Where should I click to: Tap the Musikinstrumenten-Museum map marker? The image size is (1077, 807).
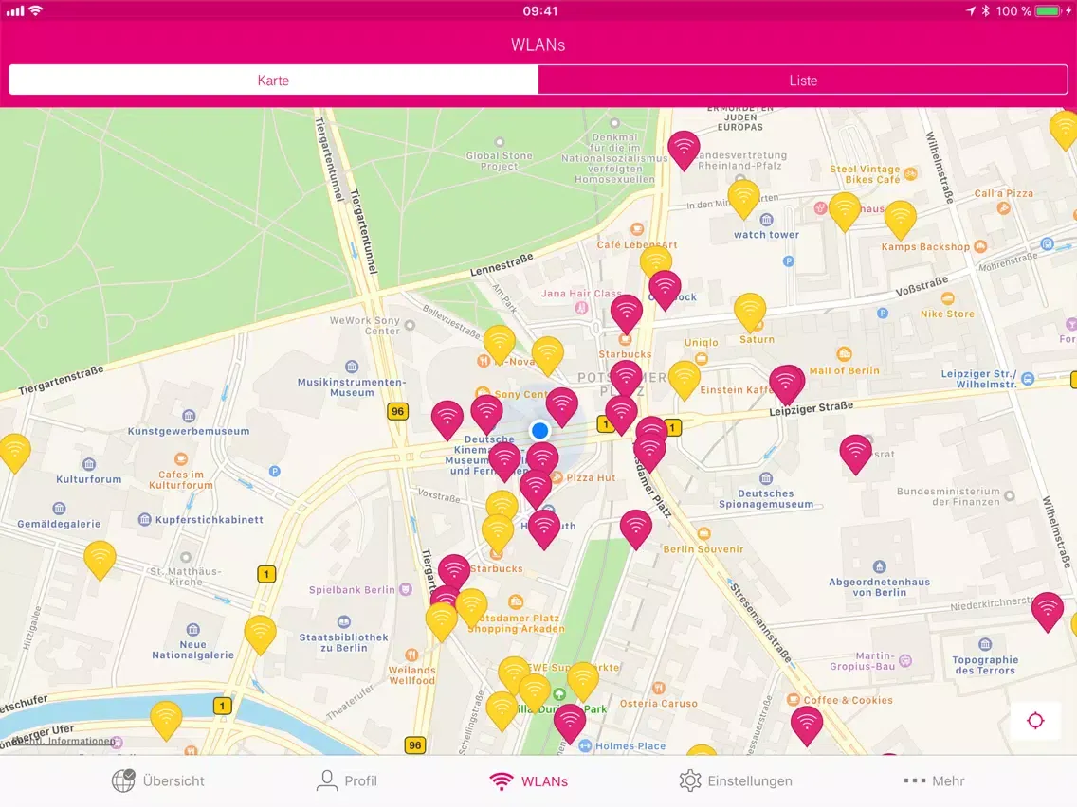click(352, 367)
